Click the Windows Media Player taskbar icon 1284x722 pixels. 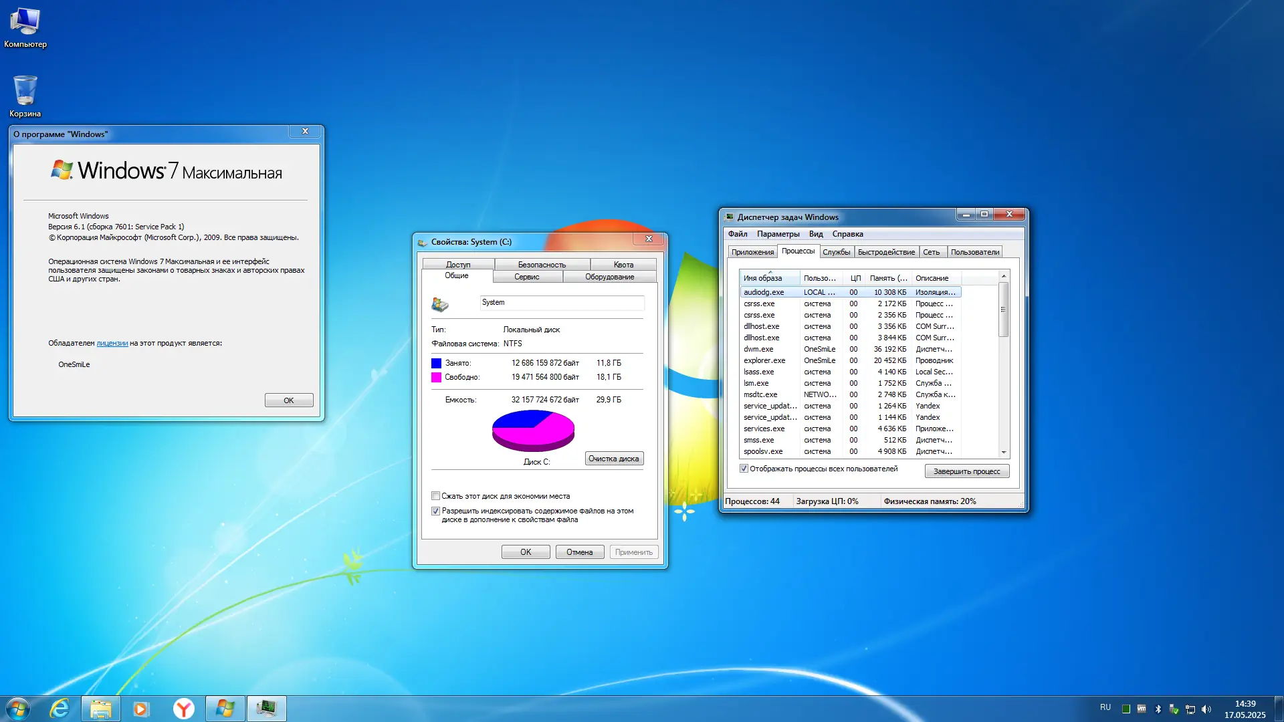[141, 708]
